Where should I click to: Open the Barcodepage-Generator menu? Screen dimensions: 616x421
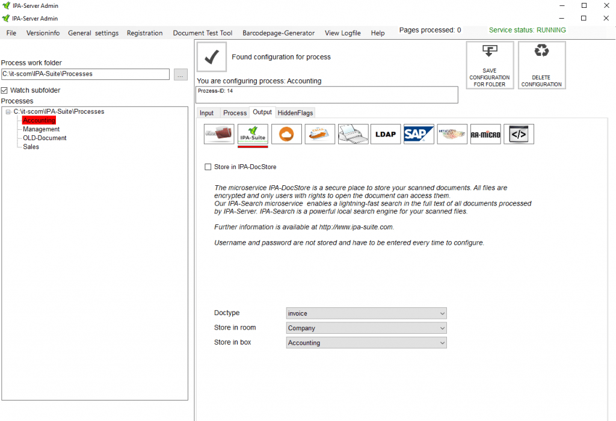click(278, 33)
